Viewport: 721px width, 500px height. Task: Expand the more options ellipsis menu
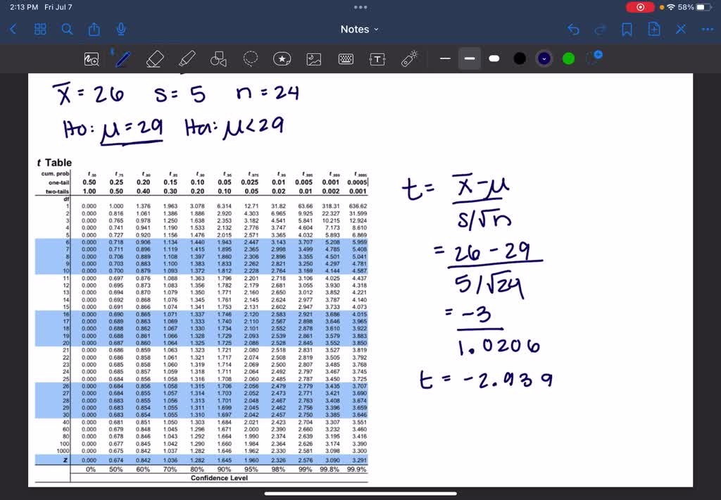[x=708, y=29]
